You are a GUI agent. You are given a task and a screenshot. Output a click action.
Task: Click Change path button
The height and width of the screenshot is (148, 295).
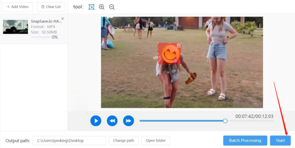coord(124,141)
